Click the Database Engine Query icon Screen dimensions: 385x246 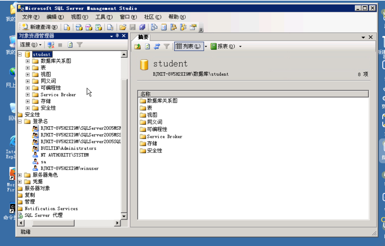(x=67, y=27)
